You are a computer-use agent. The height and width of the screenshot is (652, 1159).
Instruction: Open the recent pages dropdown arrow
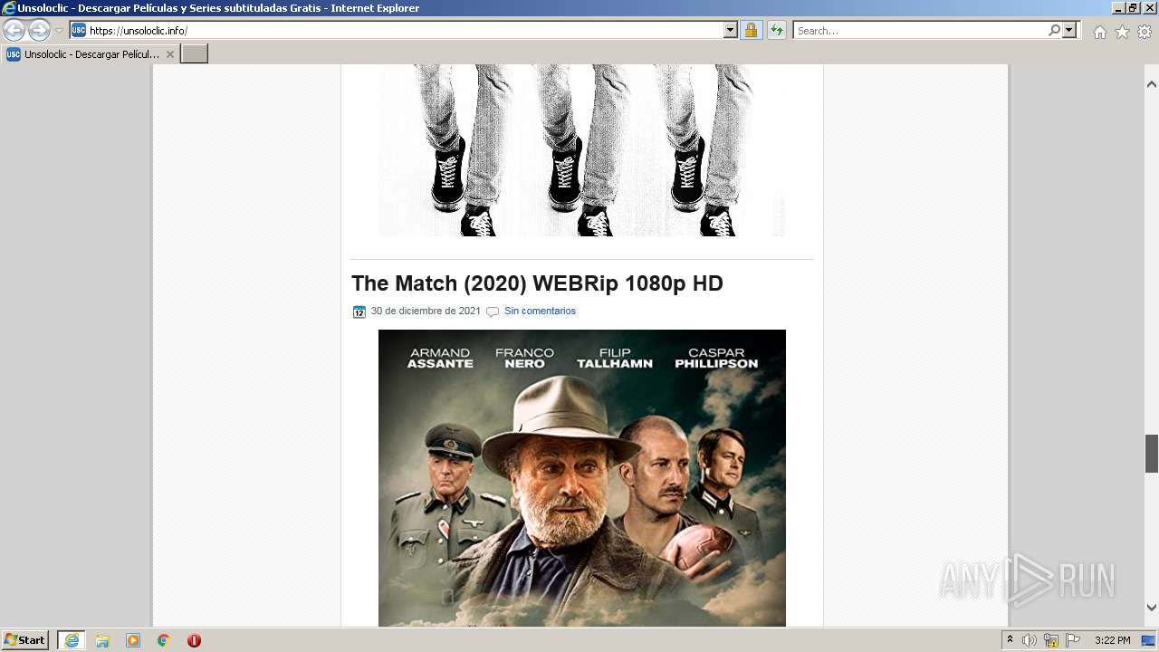click(x=59, y=31)
